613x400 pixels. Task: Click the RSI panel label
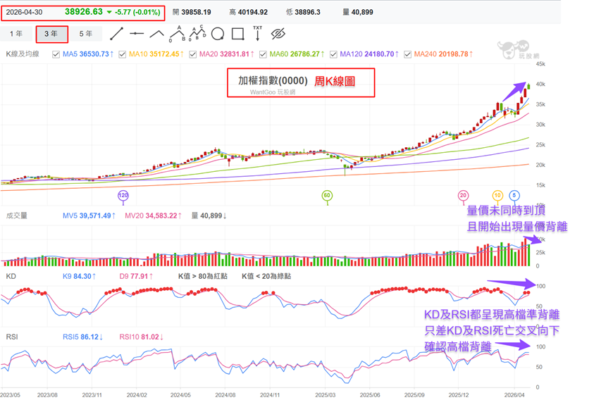(x=12, y=337)
